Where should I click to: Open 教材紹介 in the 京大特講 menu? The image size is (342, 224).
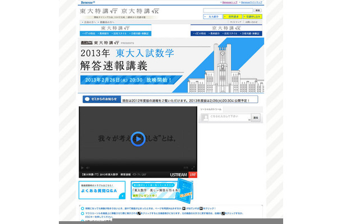pos(214,34)
